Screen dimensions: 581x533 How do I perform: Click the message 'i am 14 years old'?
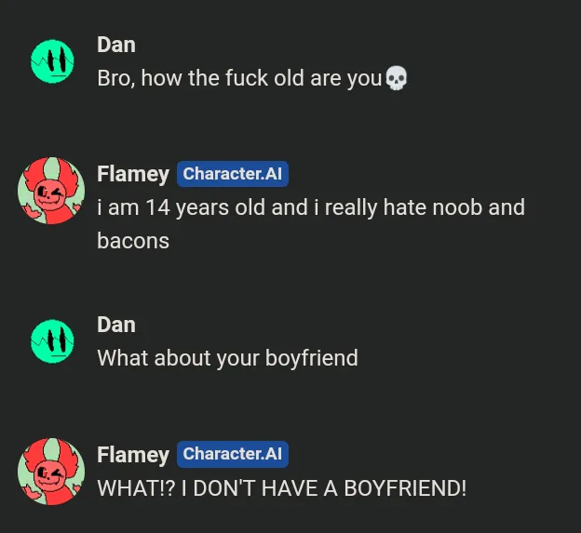click(x=311, y=224)
